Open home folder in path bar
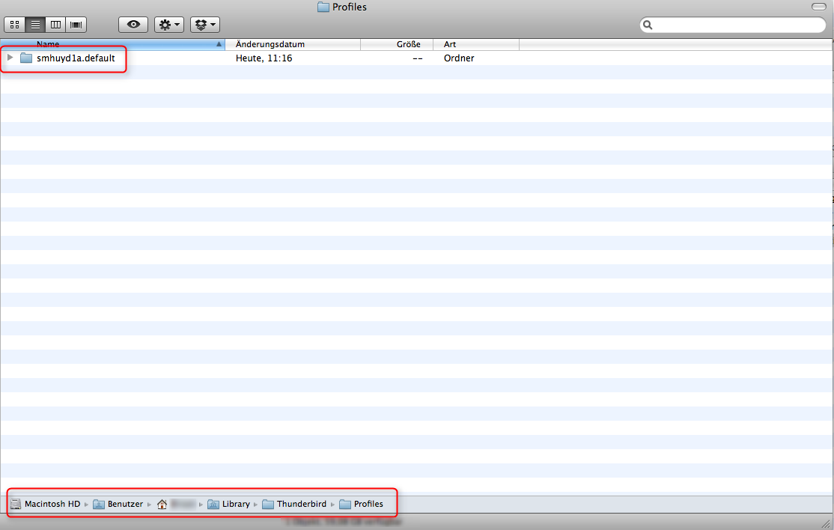The image size is (834, 530). coord(177,504)
